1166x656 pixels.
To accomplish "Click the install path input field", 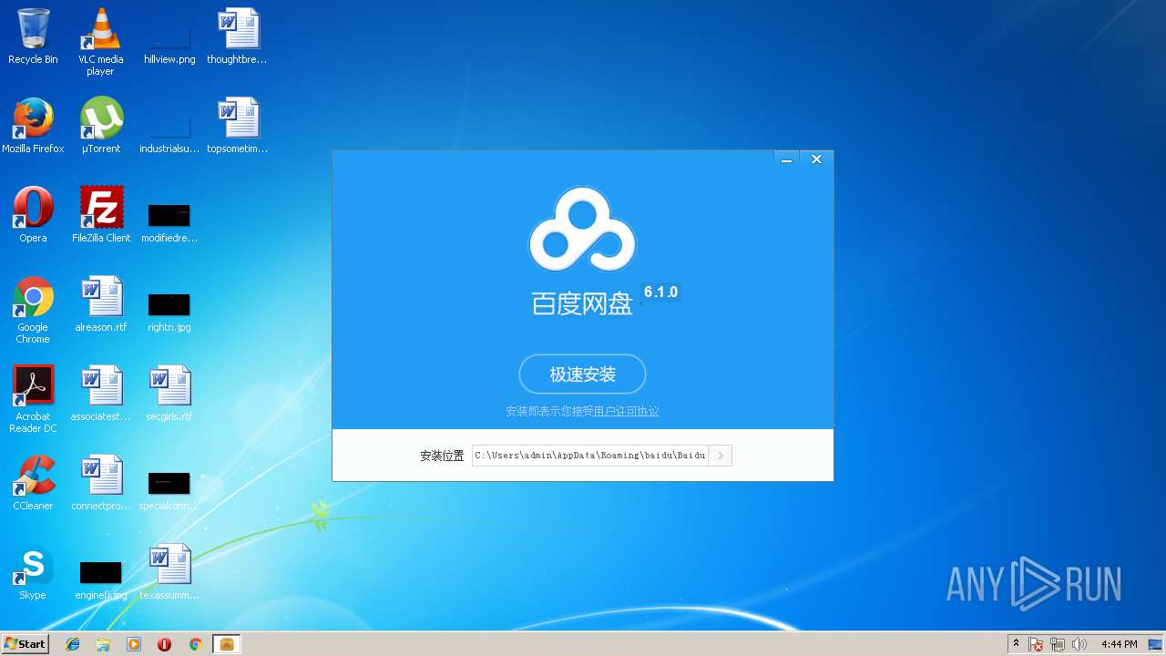I will click(589, 456).
